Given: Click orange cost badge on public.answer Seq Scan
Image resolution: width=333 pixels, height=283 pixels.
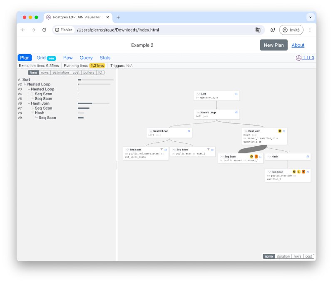Looking at the screenshot, I should click(256, 156).
